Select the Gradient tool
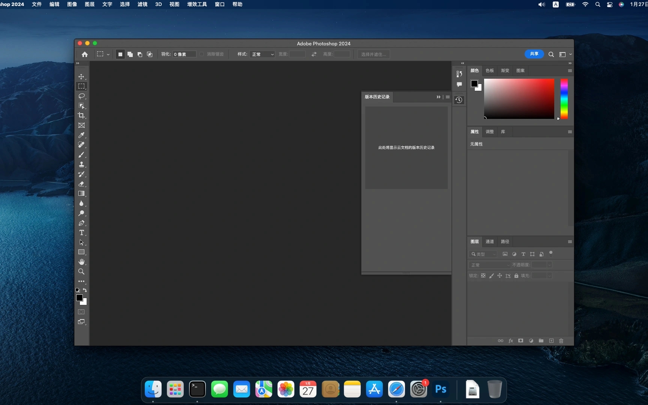 [81, 193]
